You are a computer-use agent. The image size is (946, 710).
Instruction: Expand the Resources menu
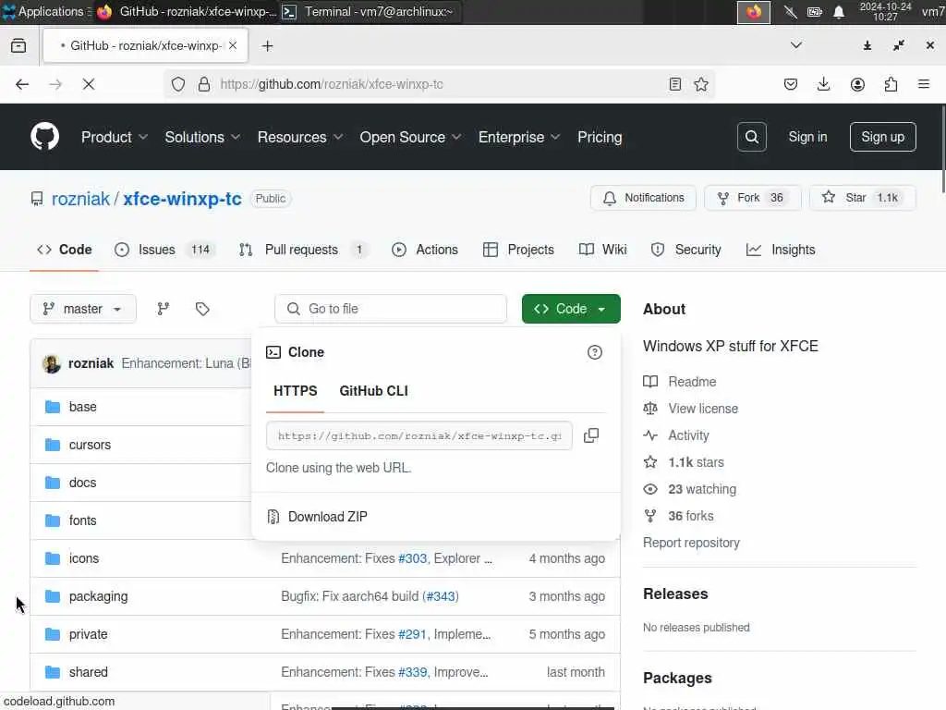coord(300,137)
